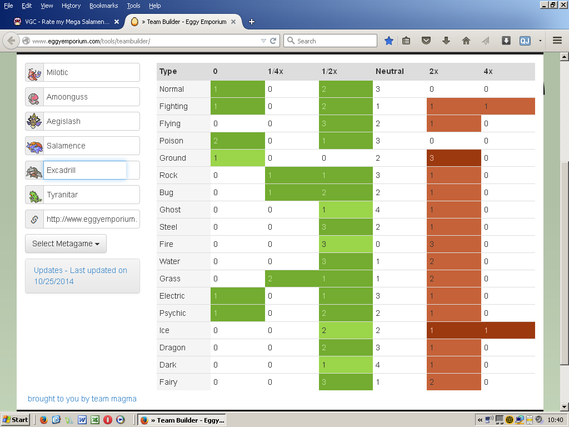The height and width of the screenshot is (427, 569).
Task: Open the File menu
Action: [8, 6]
